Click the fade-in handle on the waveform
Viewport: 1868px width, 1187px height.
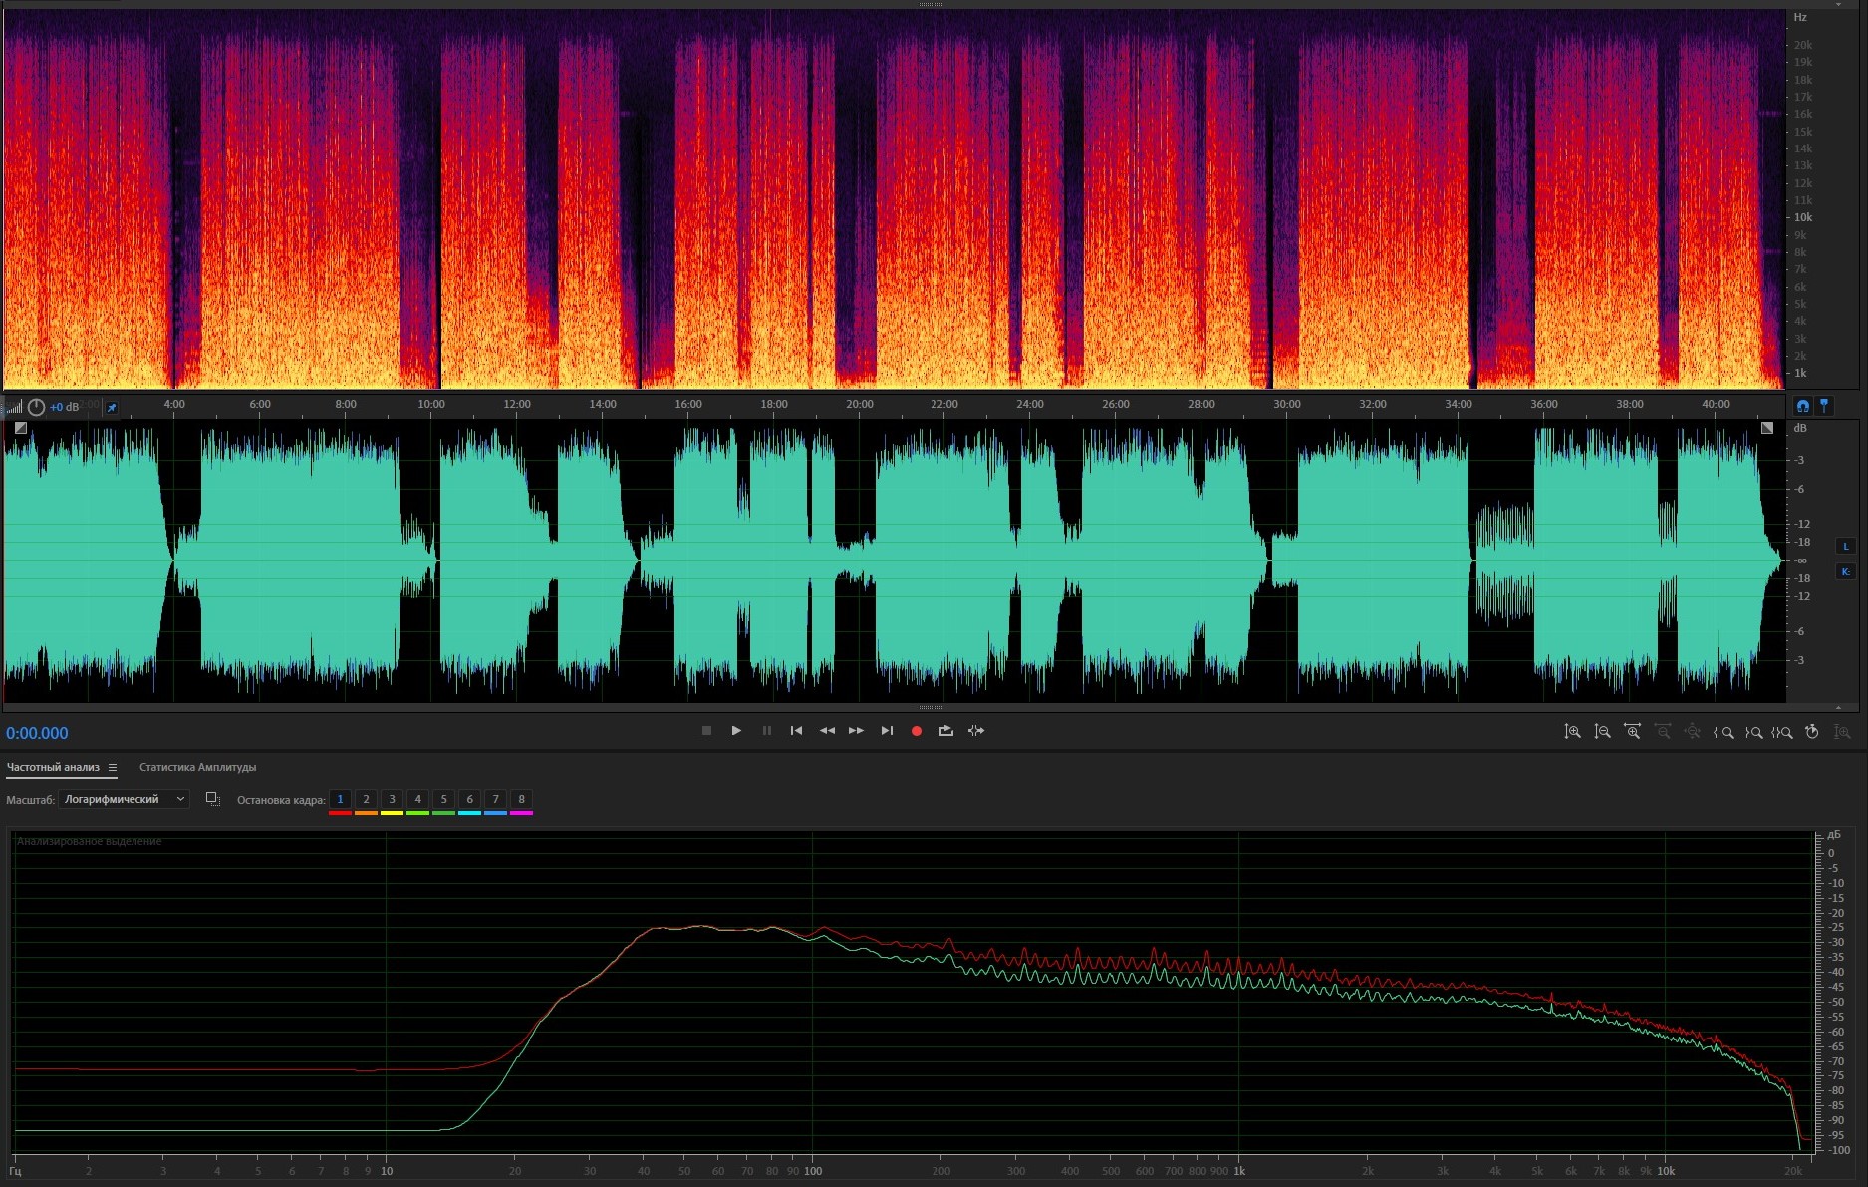tap(21, 428)
